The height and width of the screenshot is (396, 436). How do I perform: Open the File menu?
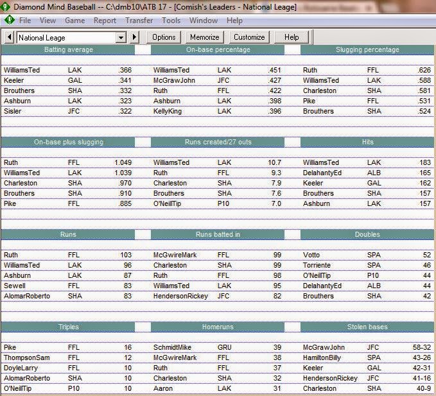pyautogui.click(x=25, y=21)
